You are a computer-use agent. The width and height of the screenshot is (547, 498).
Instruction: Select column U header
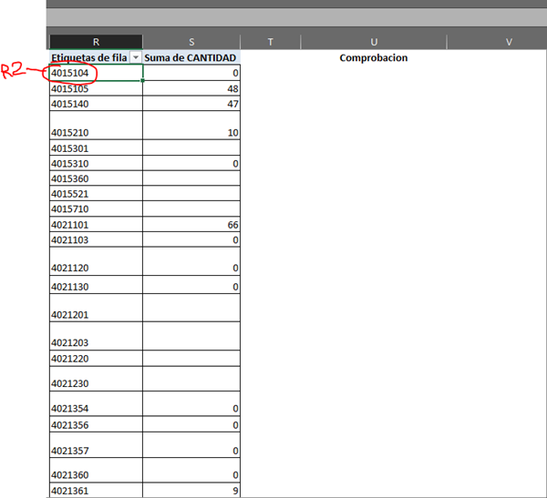[374, 42]
